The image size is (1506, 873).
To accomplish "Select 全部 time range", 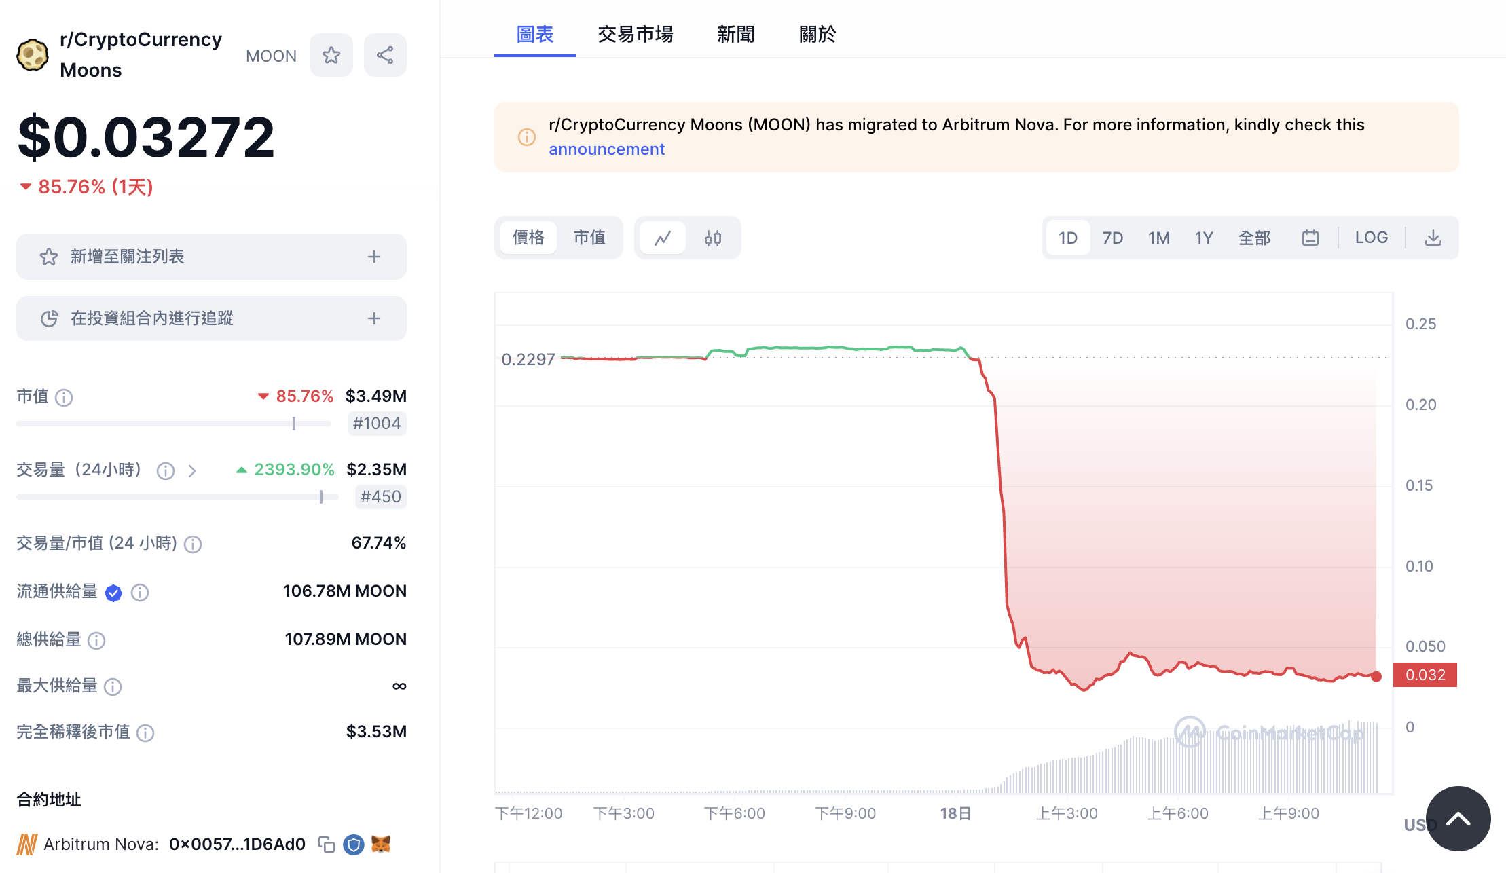I will click(x=1255, y=238).
